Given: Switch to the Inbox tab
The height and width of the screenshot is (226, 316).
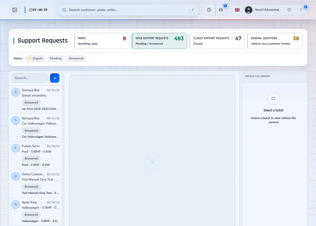Looking at the screenshot, I should point(102,41).
